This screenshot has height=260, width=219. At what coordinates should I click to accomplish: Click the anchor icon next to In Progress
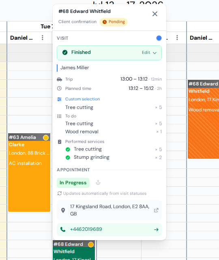pos(98,183)
